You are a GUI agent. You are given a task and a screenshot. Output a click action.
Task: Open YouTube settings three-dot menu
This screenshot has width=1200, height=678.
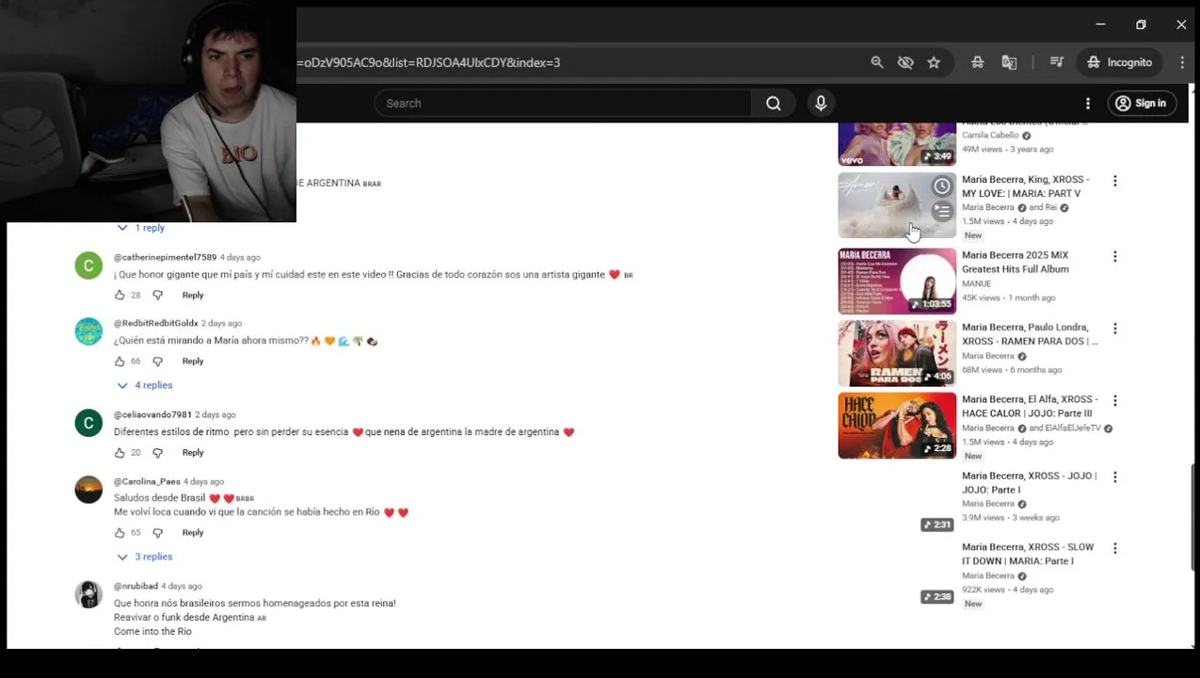click(1088, 104)
